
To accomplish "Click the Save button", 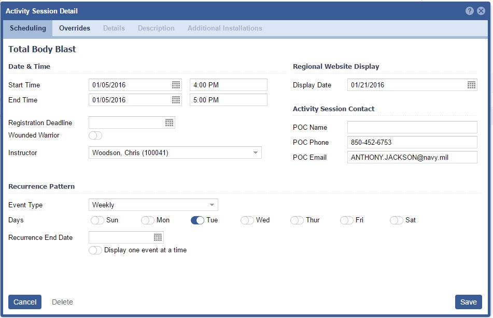I will pos(468,302).
